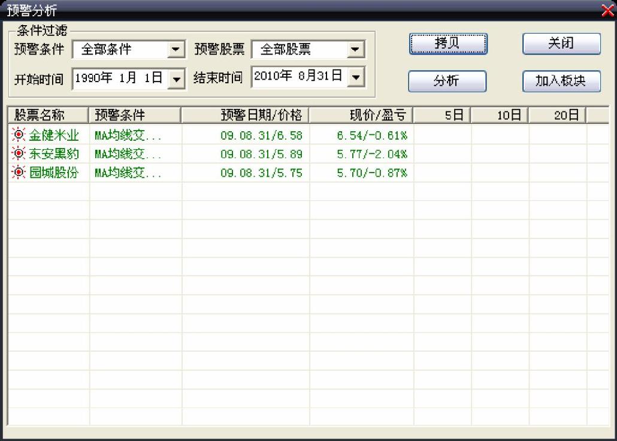Click MA均线交... condition in 园城股份 row
The width and height of the screenshot is (617, 441).
point(128,173)
